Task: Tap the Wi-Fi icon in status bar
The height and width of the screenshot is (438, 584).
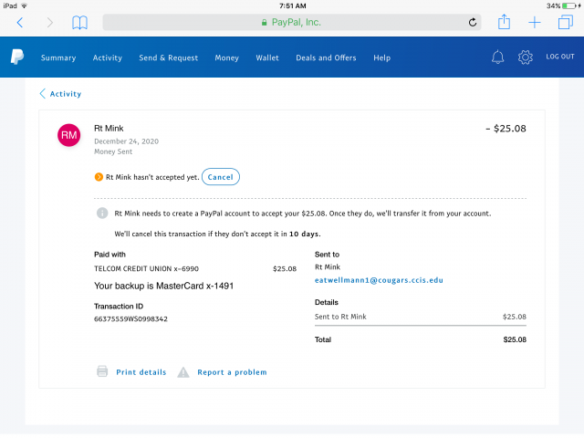Action: click(x=25, y=5)
